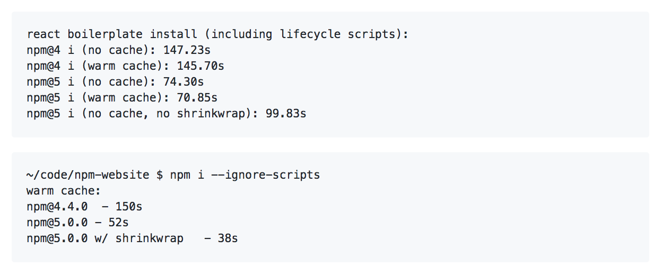Click the "w/ shrinkwrap" text
Viewport: 662px width, 276px height.
click(139, 238)
